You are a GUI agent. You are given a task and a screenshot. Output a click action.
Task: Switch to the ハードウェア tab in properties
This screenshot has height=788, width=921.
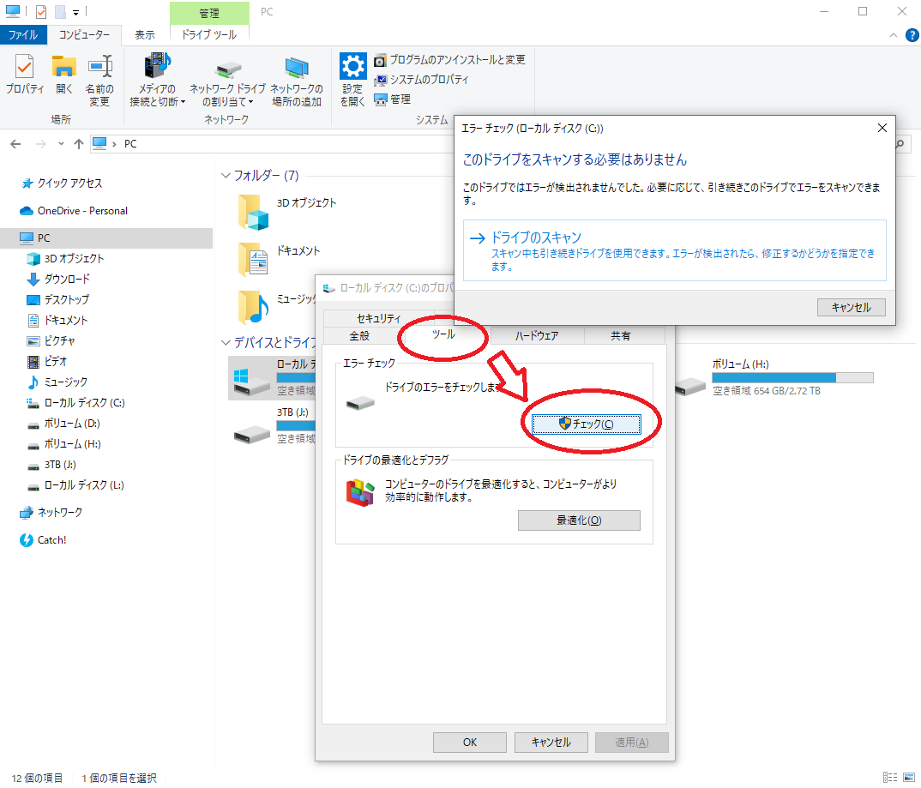pyautogui.click(x=536, y=335)
